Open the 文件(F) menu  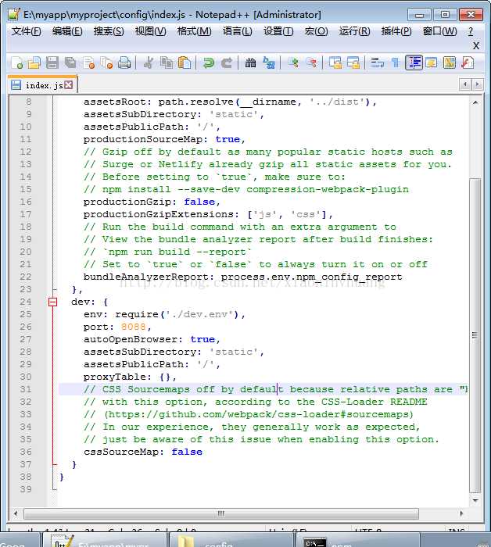coord(26,31)
